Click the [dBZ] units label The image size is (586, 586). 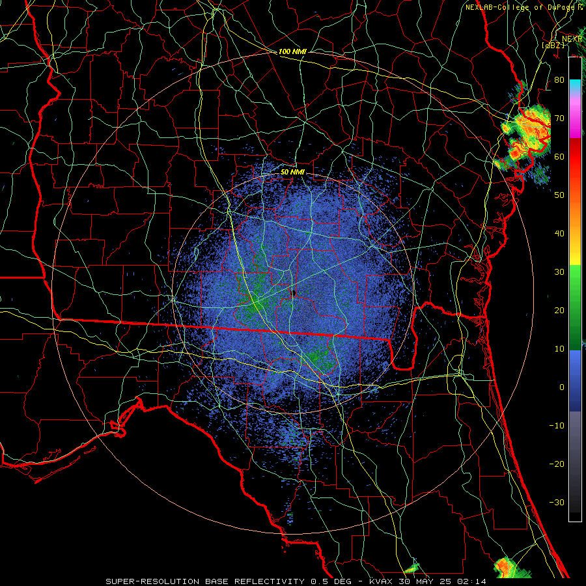pyautogui.click(x=553, y=45)
